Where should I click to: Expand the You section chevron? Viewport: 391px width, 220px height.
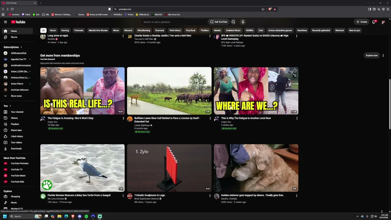10,106
